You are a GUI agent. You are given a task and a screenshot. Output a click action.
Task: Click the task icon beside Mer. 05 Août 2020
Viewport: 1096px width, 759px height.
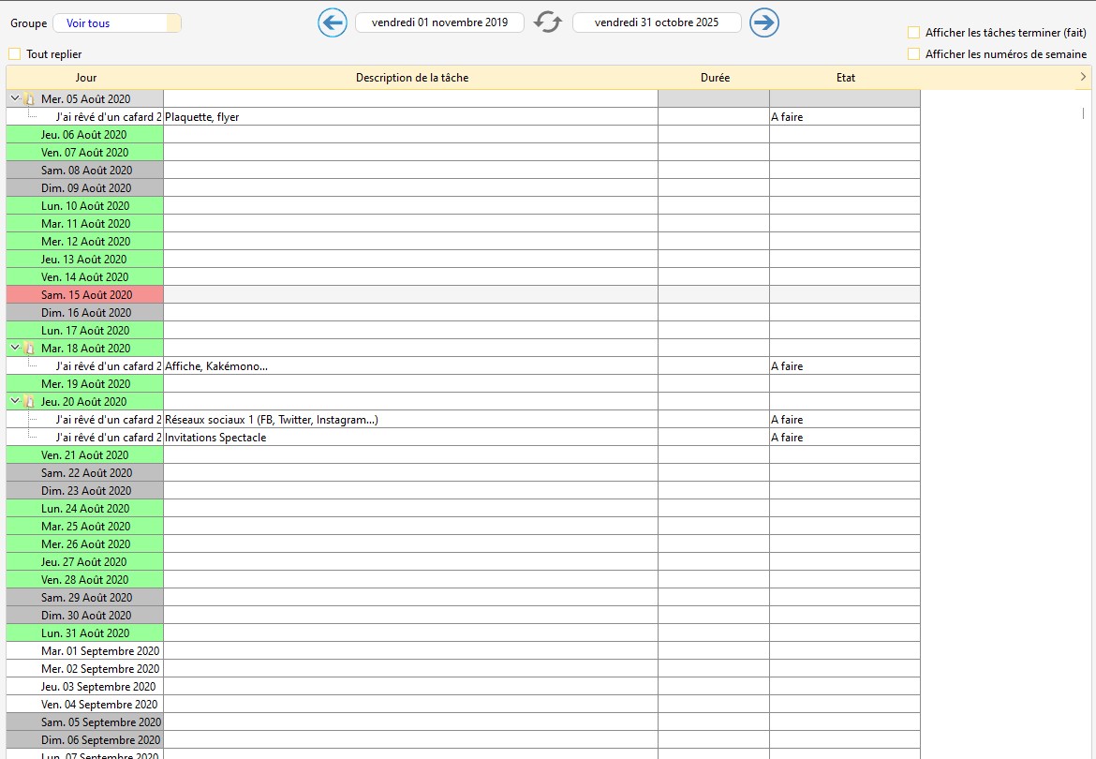point(29,99)
